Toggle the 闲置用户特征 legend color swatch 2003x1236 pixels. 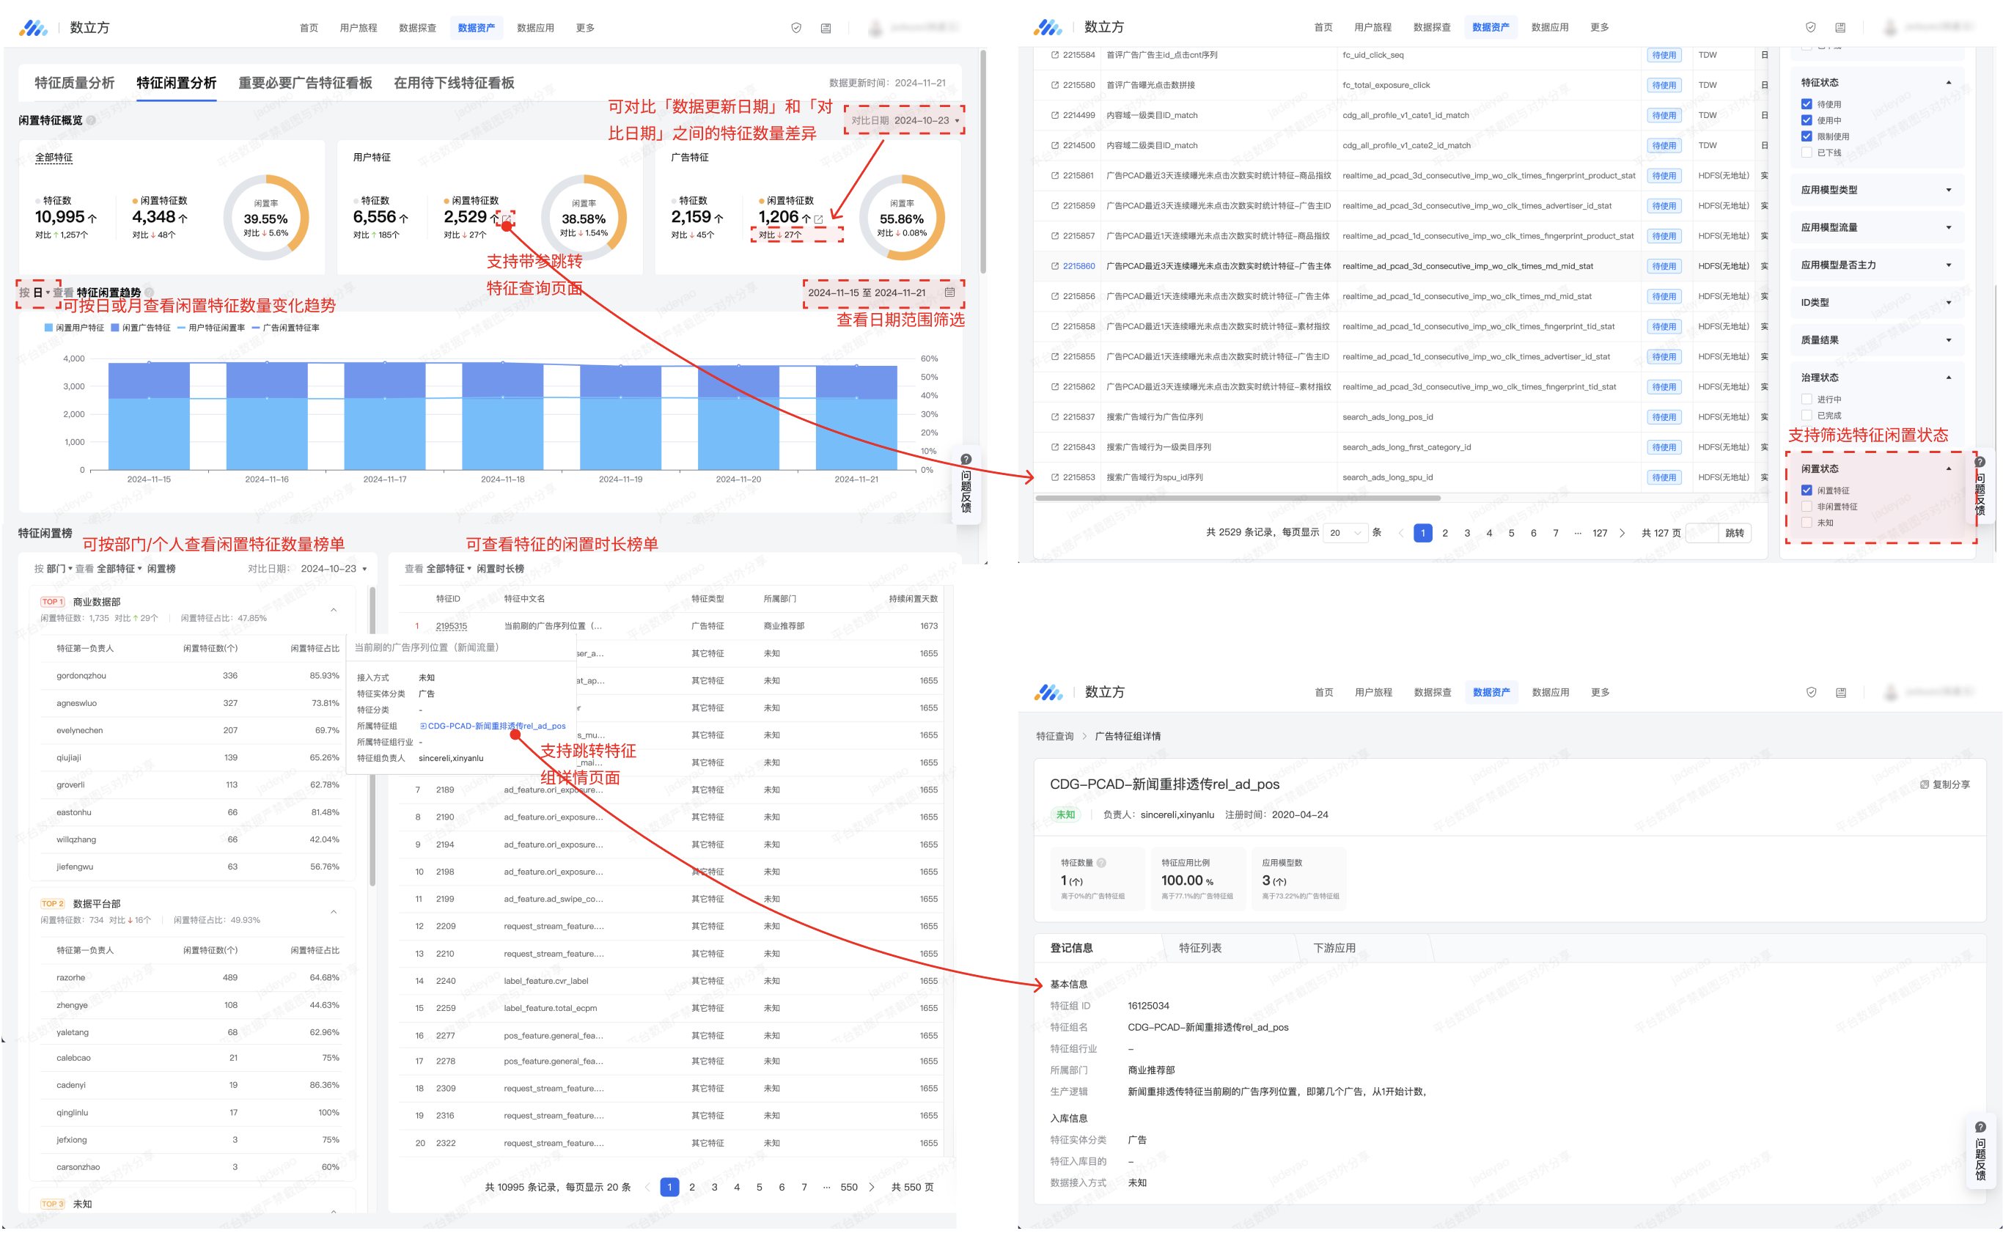tap(48, 328)
